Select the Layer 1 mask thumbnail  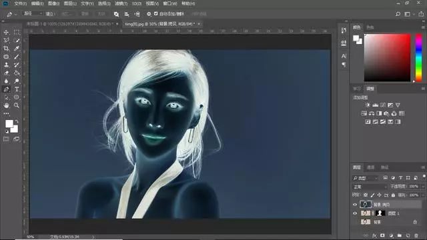click(380, 213)
